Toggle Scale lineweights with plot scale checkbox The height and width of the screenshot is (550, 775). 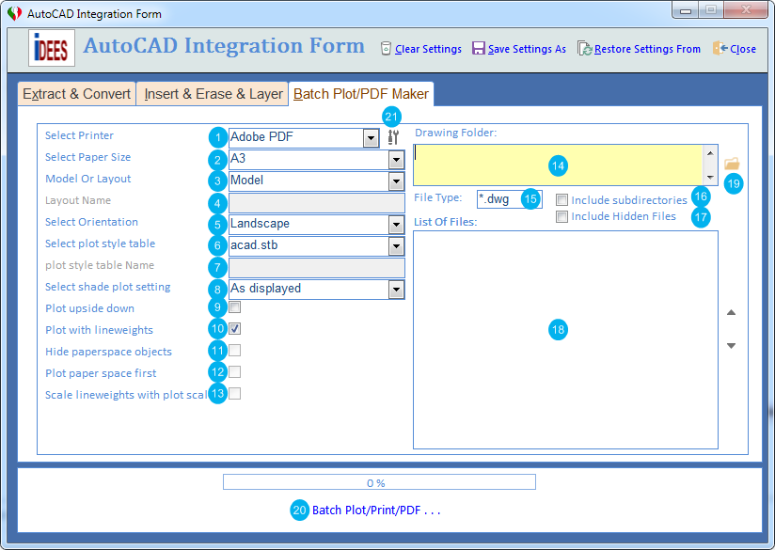coord(235,393)
